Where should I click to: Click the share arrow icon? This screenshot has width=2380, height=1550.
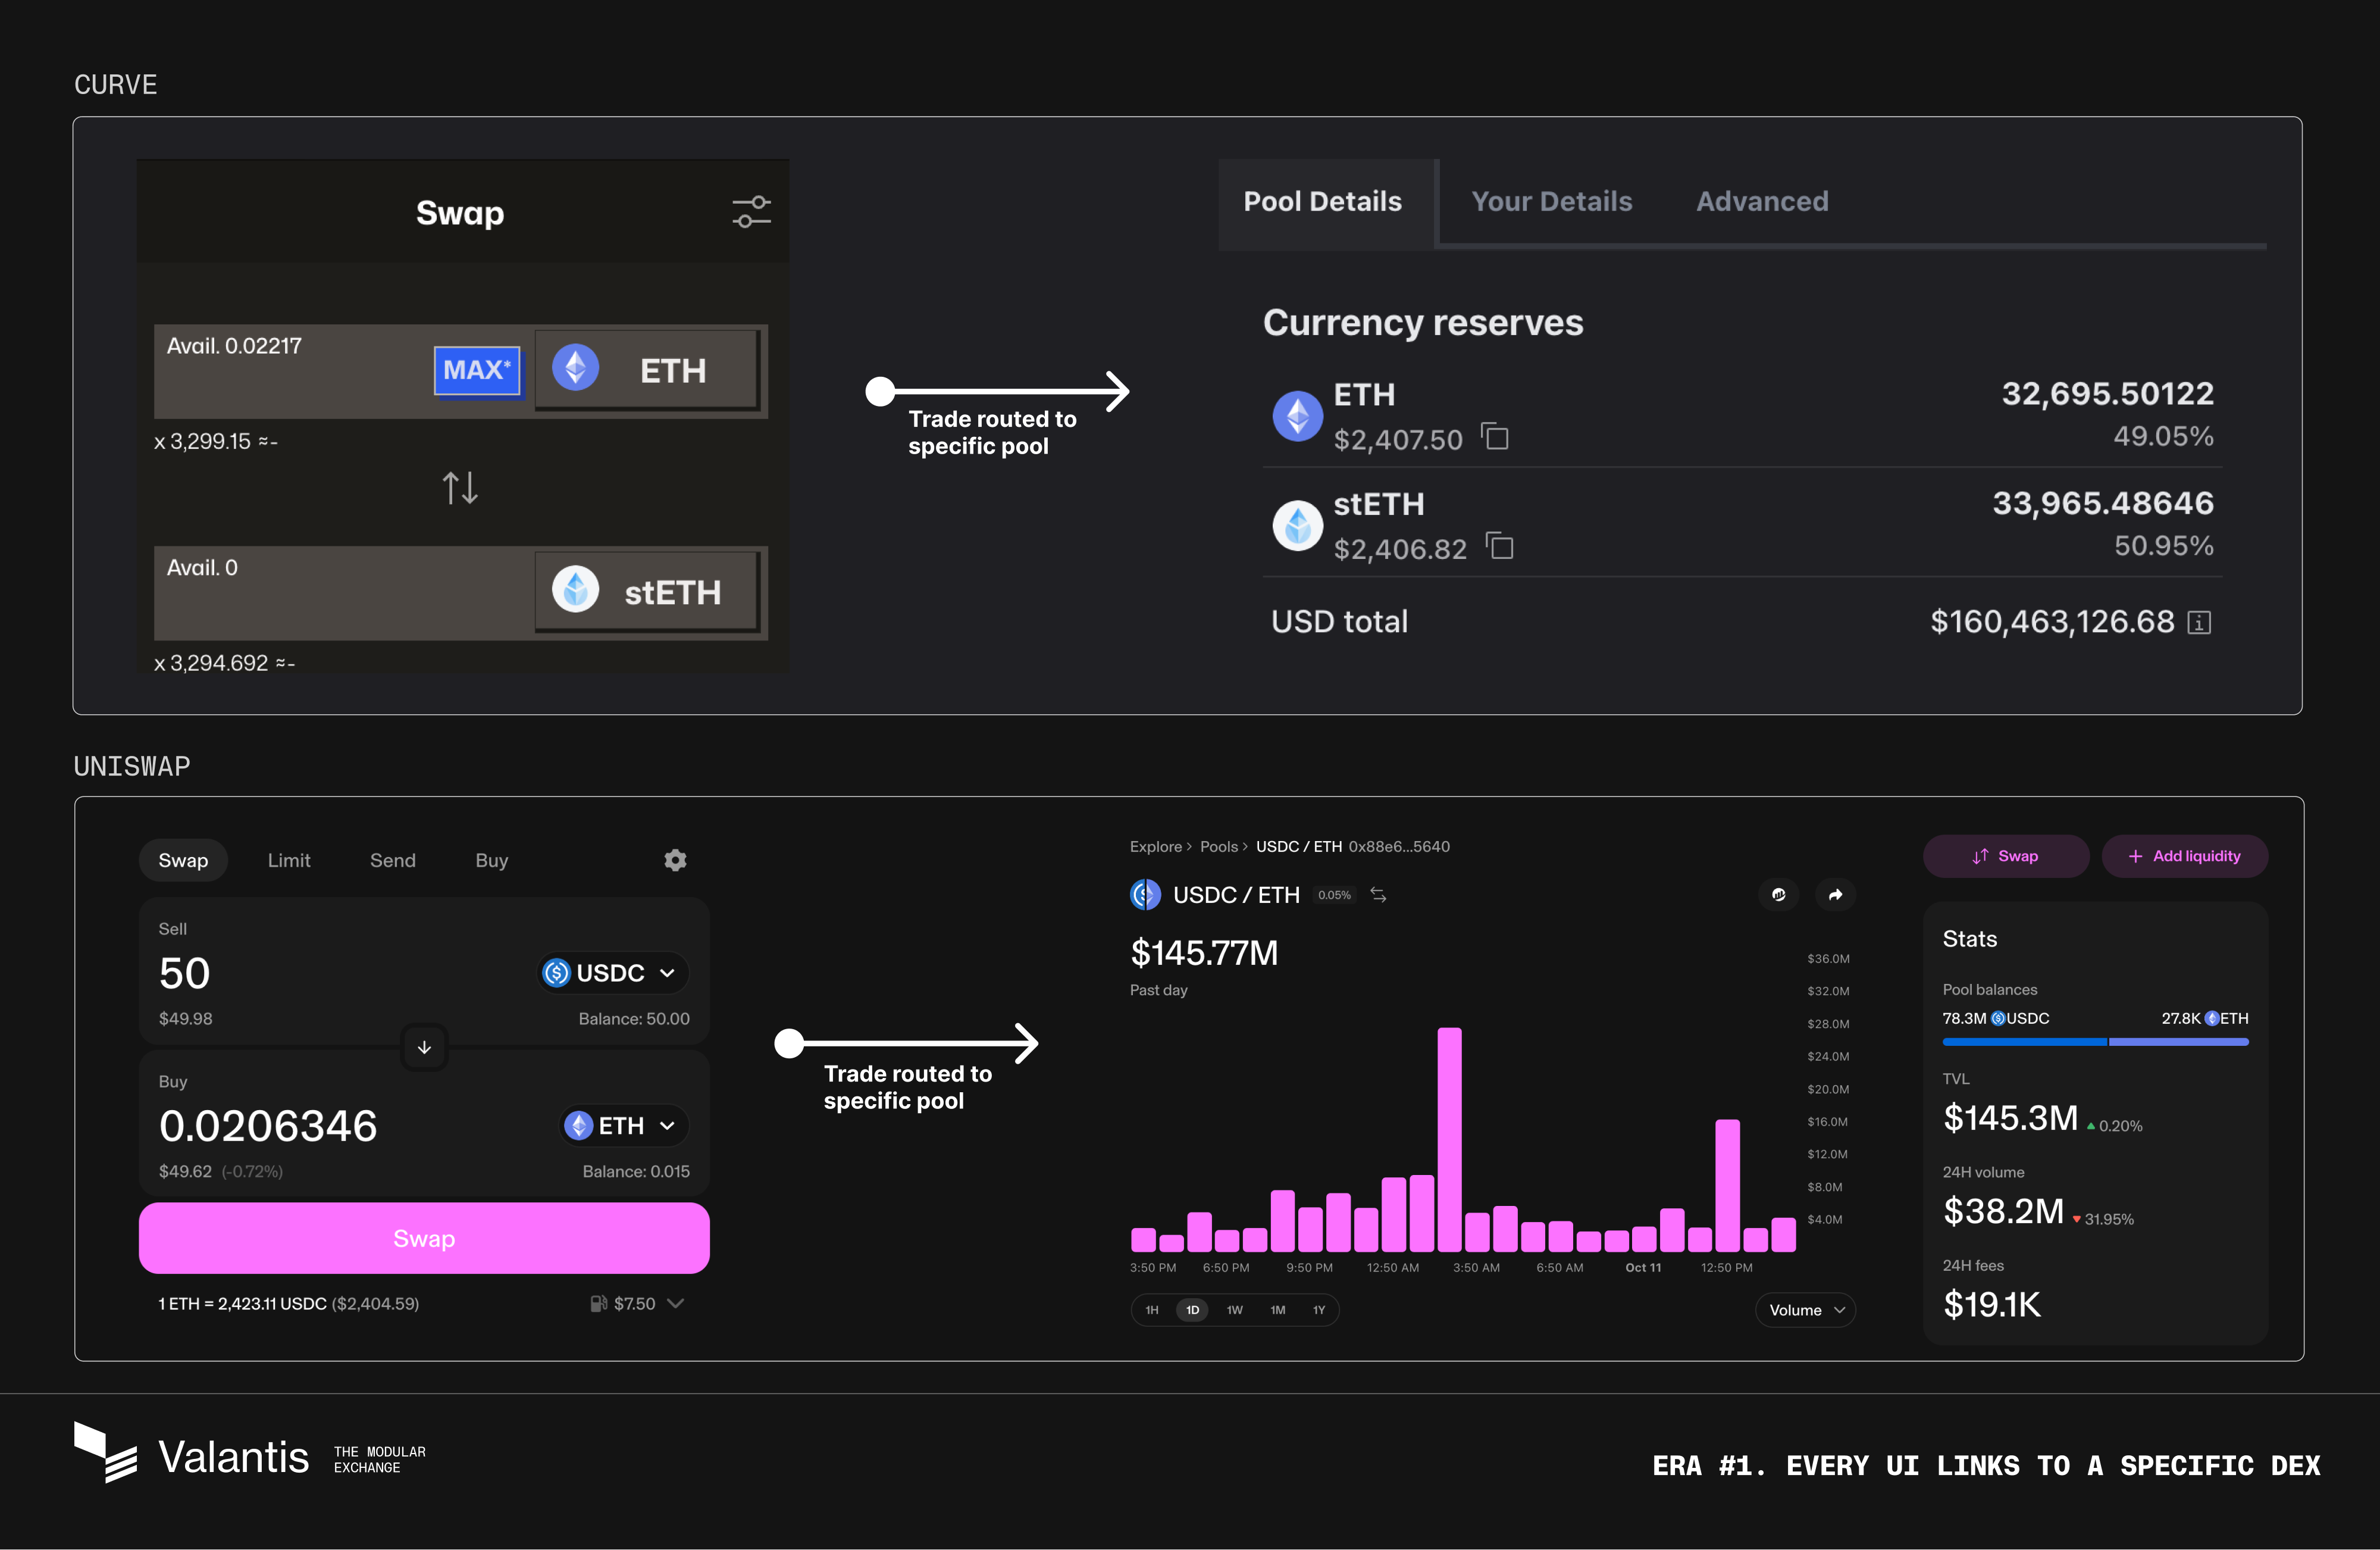(1835, 895)
